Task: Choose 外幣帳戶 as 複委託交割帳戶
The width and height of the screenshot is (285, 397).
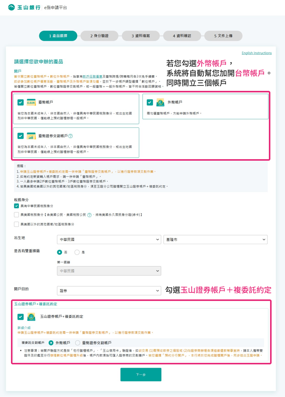Action: (51, 343)
